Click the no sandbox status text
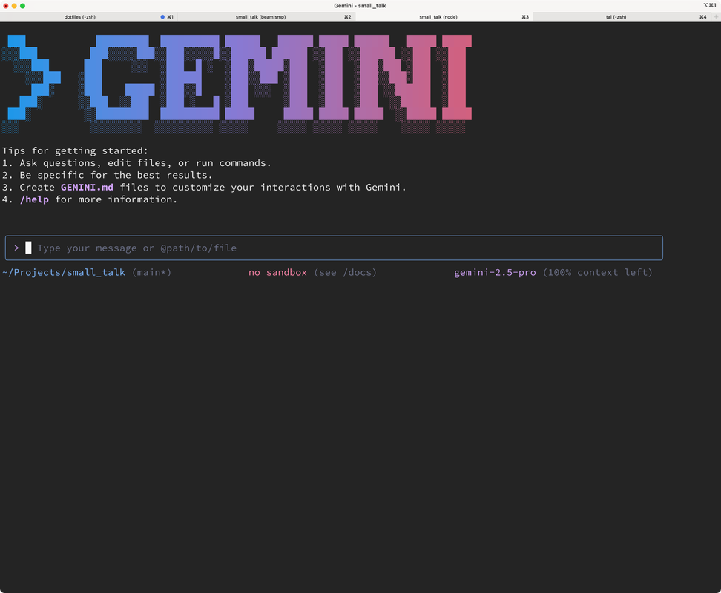 click(277, 272)
